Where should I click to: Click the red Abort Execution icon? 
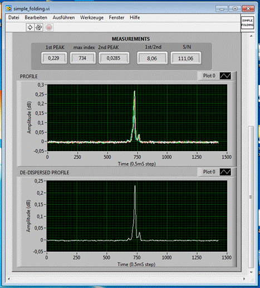tap(49, 27)
